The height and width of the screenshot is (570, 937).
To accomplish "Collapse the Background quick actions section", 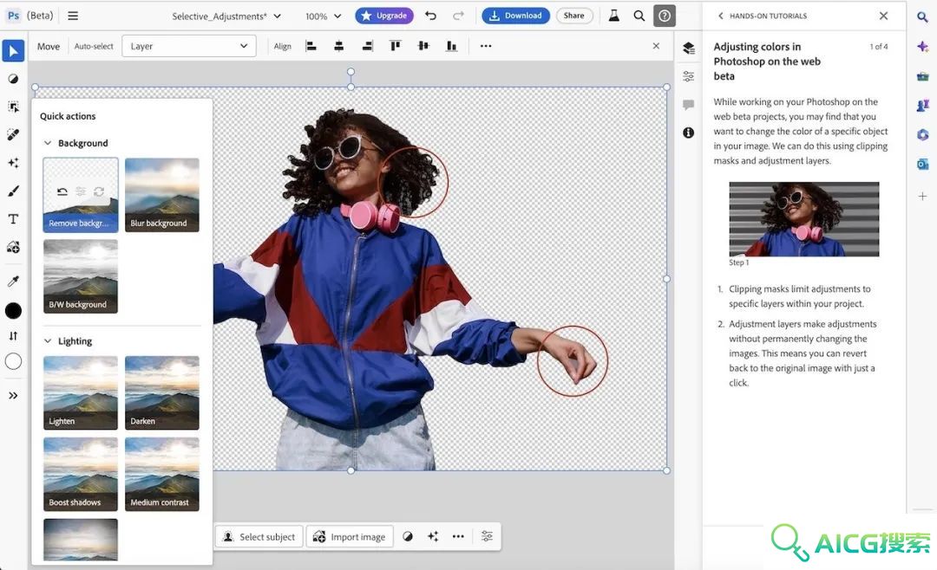I will pos(48,143).
